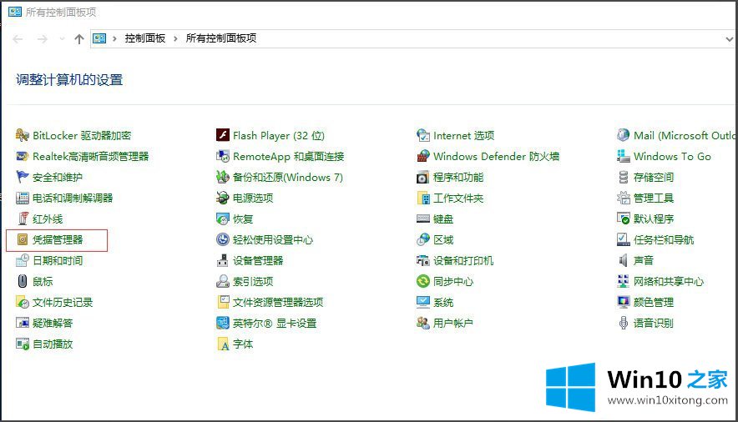Screen dimensions: 738x422
Task: Click the 疑难解答 icon
Action: point(22,323)
